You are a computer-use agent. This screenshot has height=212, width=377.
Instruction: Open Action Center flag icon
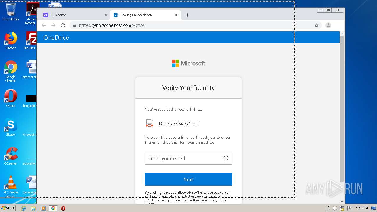point(349,208)
